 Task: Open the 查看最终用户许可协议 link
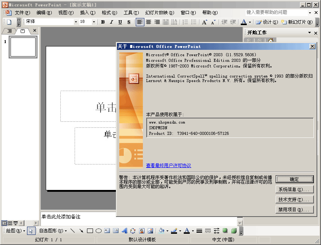(168, 166)
